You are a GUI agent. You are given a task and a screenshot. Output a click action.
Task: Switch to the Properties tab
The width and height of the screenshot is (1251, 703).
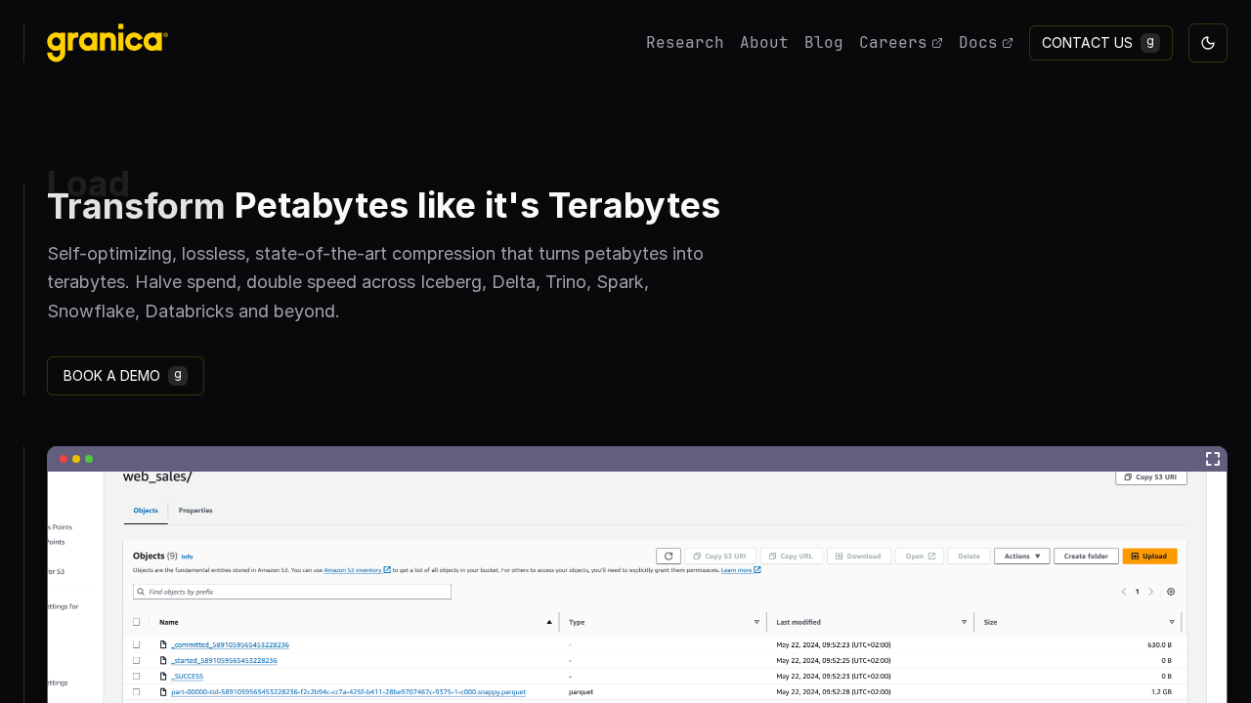point(195,511)
